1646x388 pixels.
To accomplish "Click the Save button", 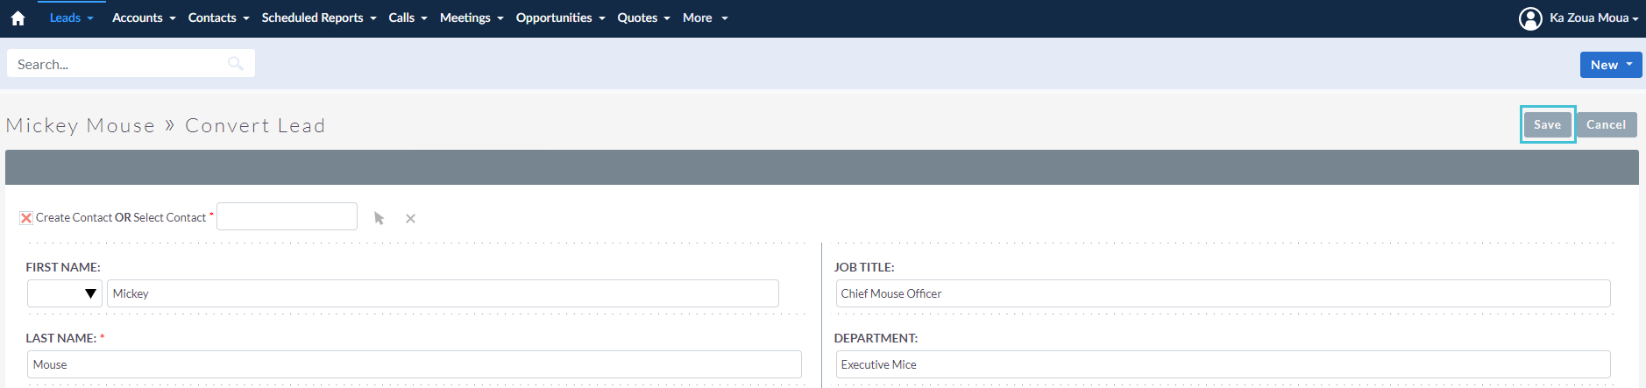I will [1548, 124].
